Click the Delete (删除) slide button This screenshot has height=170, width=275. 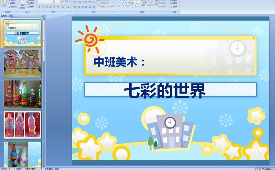31,7
